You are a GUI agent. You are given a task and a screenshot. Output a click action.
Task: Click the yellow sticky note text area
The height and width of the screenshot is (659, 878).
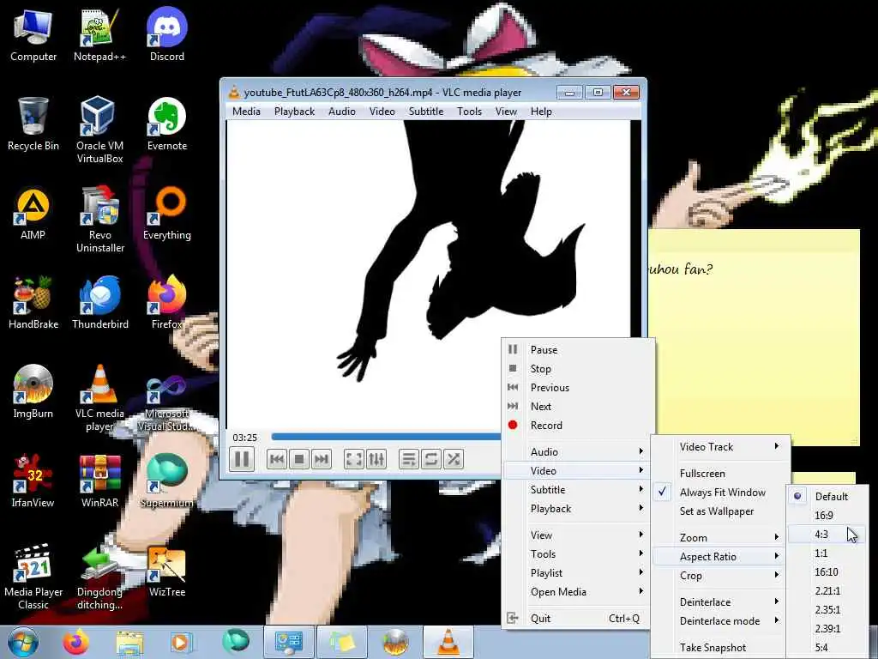(x=754, y=337)
